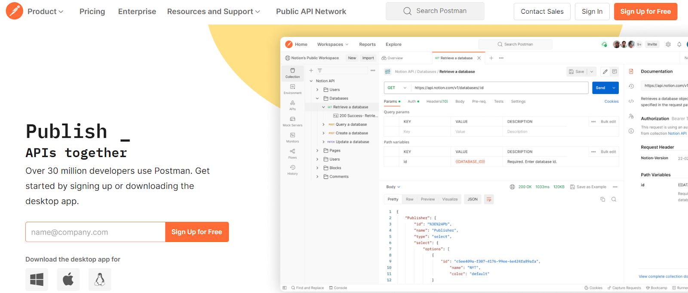This screenshot has height=293, width=688.
Task: Open the collection sidebar three-dot options
Action: (373, 70)
